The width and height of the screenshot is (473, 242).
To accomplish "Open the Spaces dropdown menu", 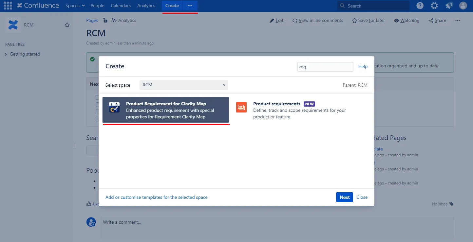I will click(75, 6).
